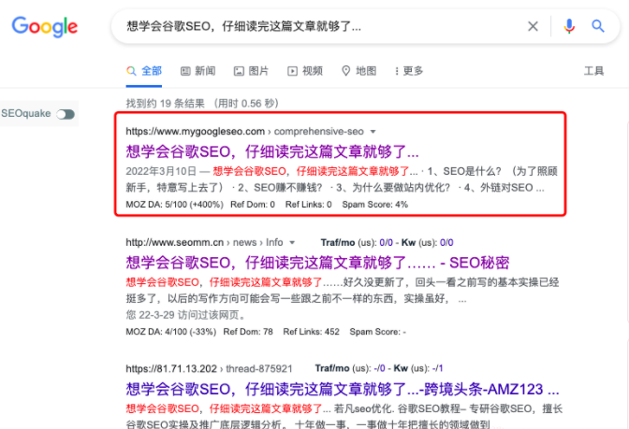Click Kw value -/1 in 81.71.13.202 result

(437, 368)
